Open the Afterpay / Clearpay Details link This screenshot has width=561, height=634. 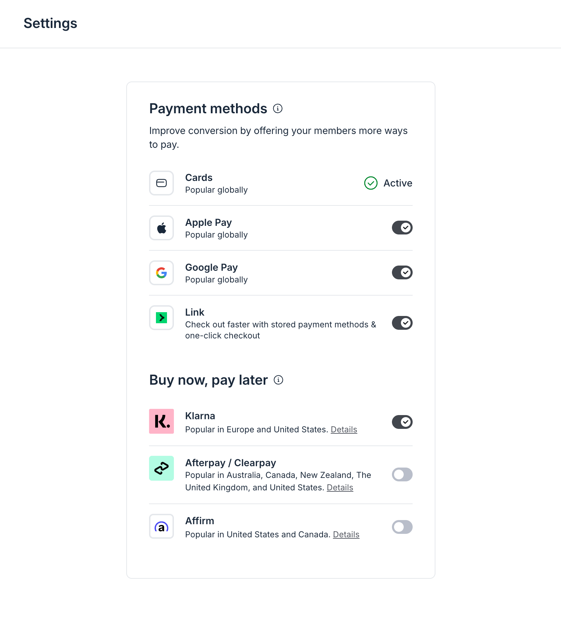[339, 487]
